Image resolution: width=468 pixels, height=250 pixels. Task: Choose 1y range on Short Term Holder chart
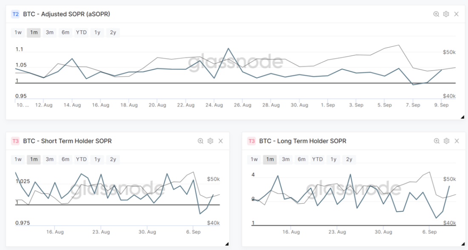click(97, 159)
